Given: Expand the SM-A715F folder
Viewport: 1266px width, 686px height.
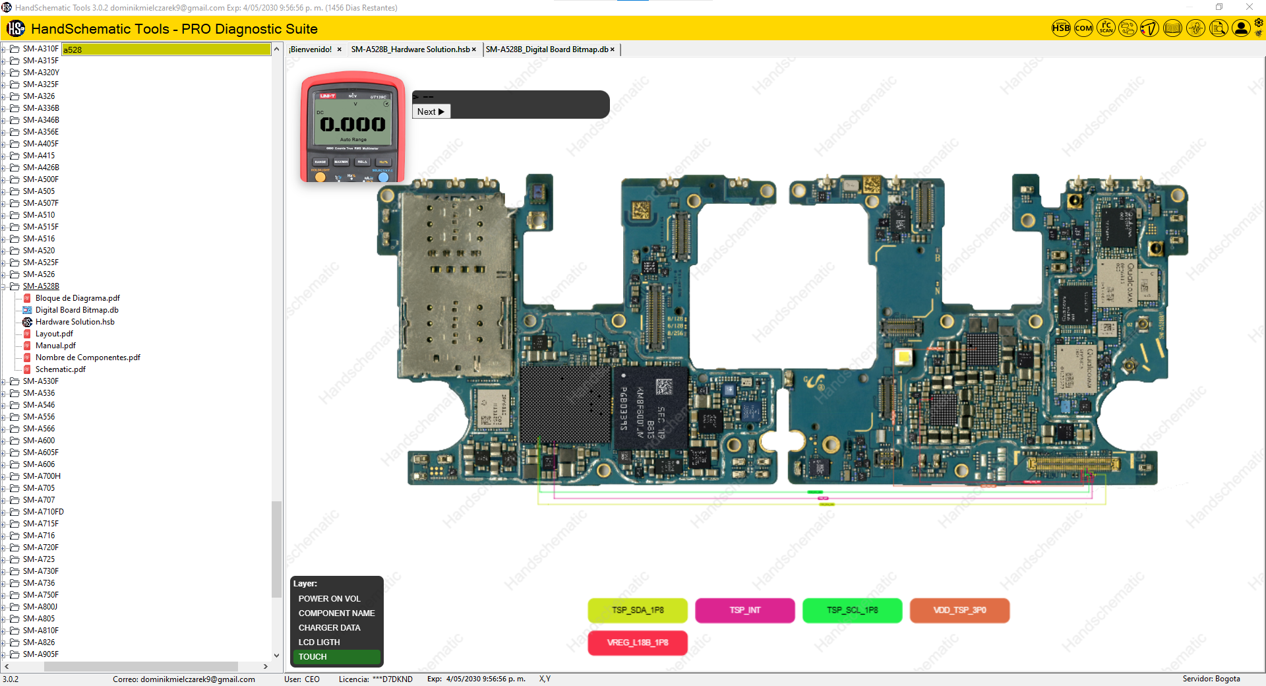Looking at the screenshot, I should (4, 524).
